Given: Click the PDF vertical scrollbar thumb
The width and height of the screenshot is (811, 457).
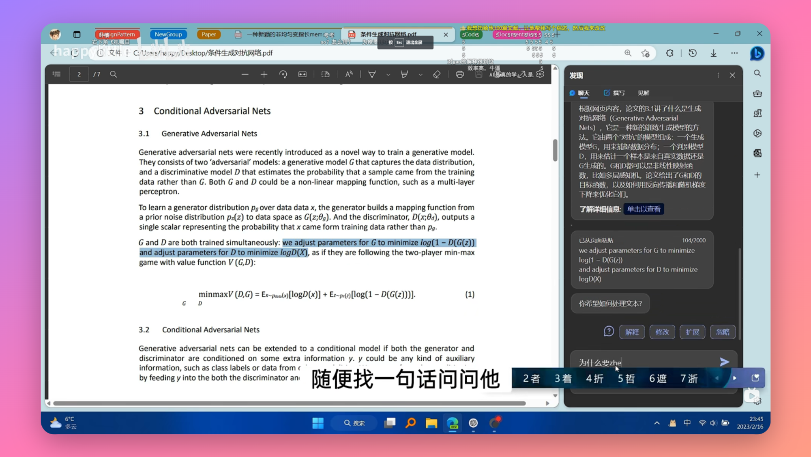Looking at the screenshot, I should point(555,150).
